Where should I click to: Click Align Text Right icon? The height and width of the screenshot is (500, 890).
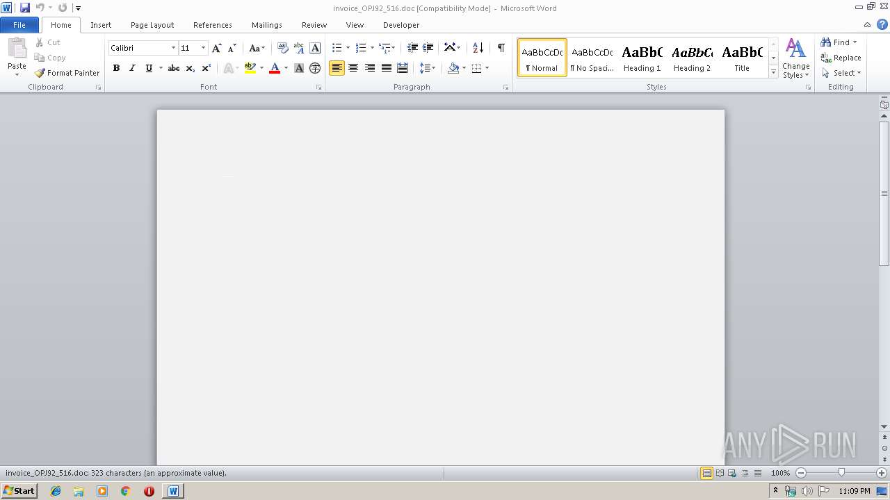pyautogui.click(x=370, y=68)
